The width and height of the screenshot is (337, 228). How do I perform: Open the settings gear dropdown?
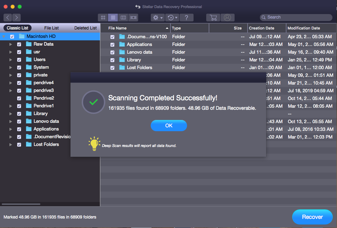[x=157, y=18]
